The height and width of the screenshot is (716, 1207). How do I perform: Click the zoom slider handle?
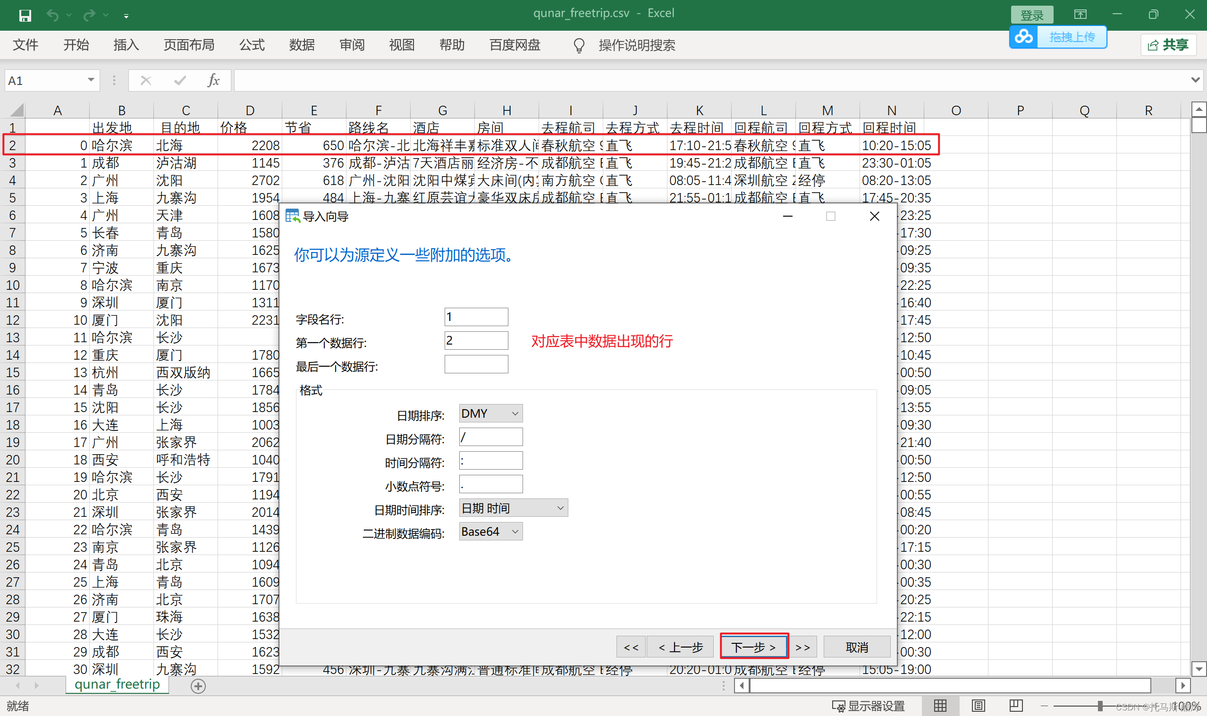tap(1100, 706)
